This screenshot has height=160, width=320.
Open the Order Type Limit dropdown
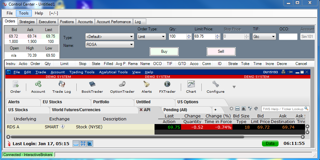pyautogui.click(x=163, y=37)
